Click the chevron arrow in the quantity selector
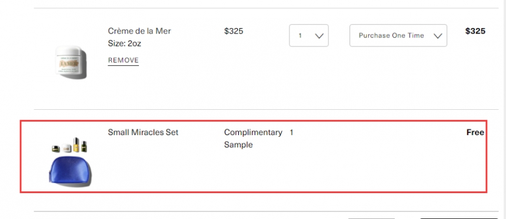The width and height of the screenshot is (506, 219). click(x=319, y=36)
